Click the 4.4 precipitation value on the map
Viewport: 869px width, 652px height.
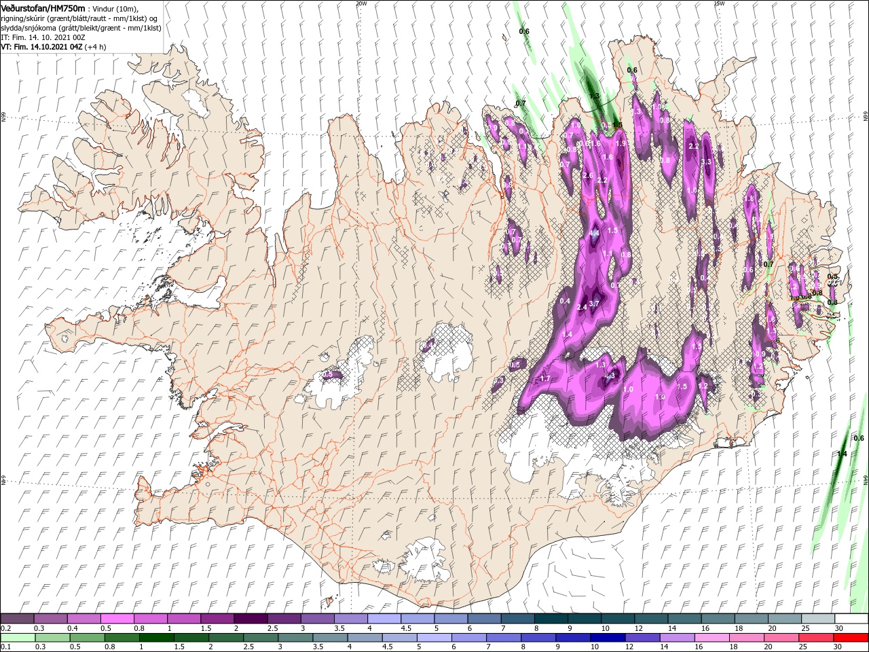point(594,233)
